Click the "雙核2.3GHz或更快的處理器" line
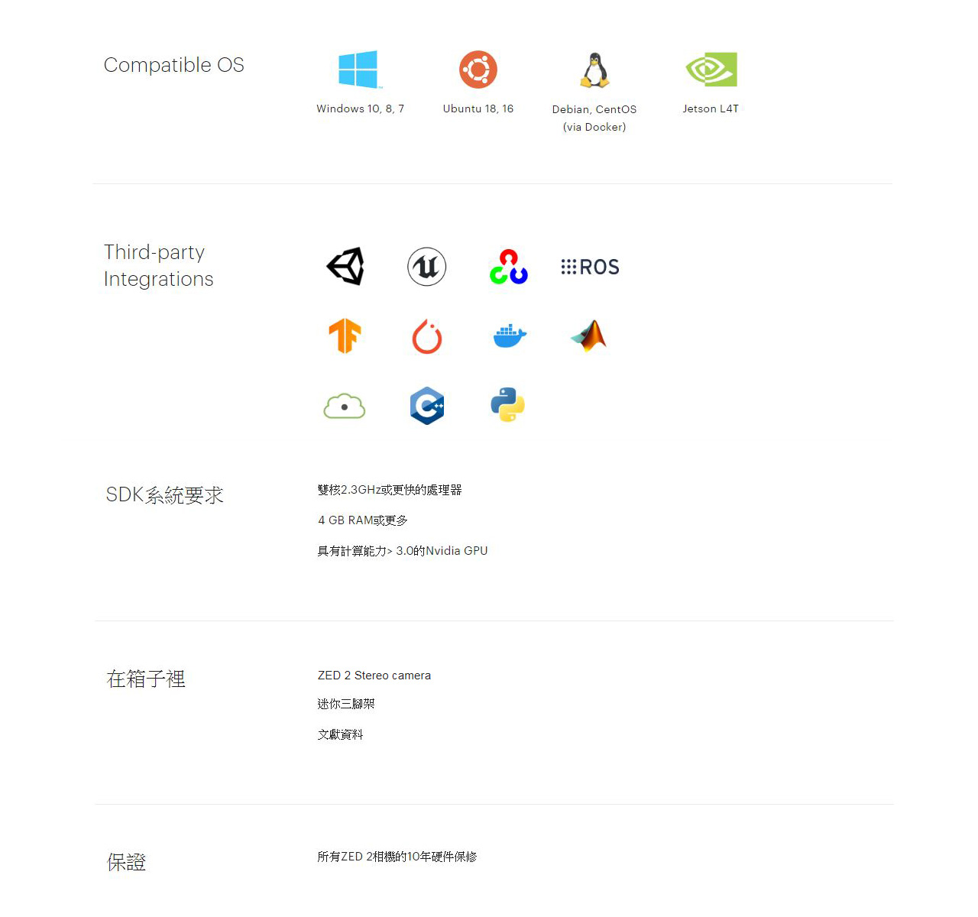The image size is (978, 917). [x=390, y=490]
